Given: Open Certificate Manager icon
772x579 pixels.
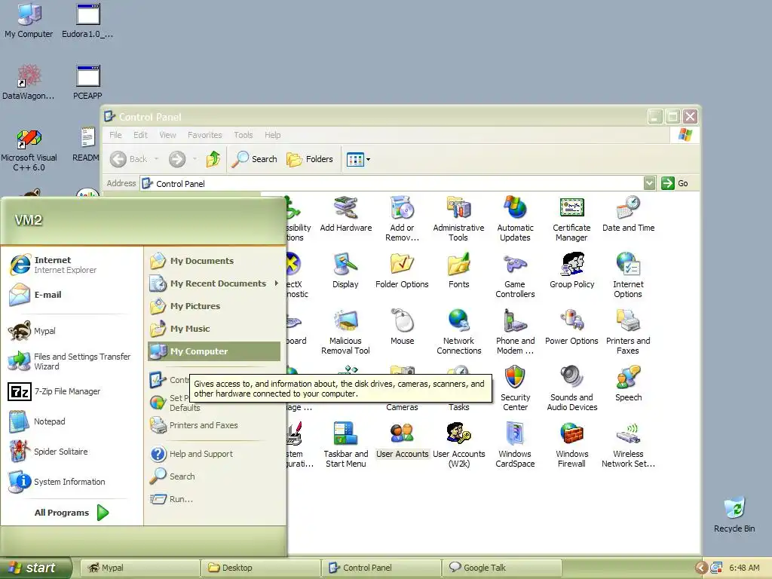Looking at the screenshot, I should 571,219.
